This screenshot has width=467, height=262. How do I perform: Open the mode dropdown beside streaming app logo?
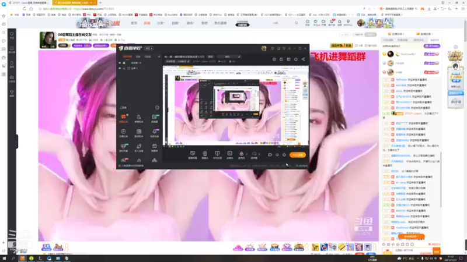[149, 48]
